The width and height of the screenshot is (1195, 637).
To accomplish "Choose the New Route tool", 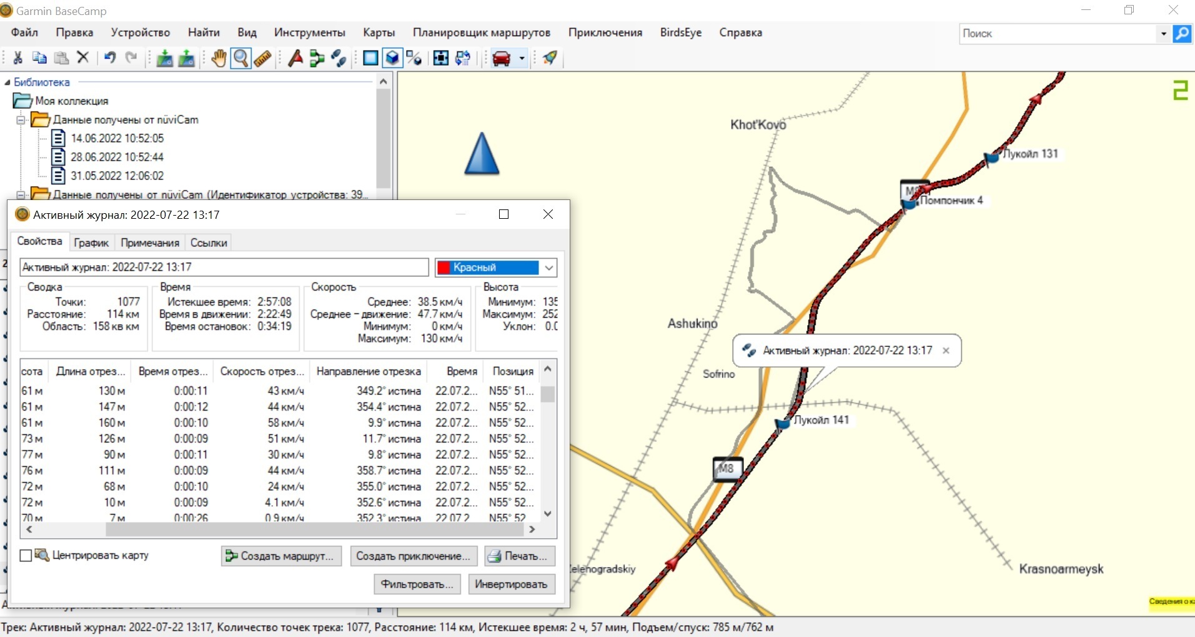I will pos(317,58).
